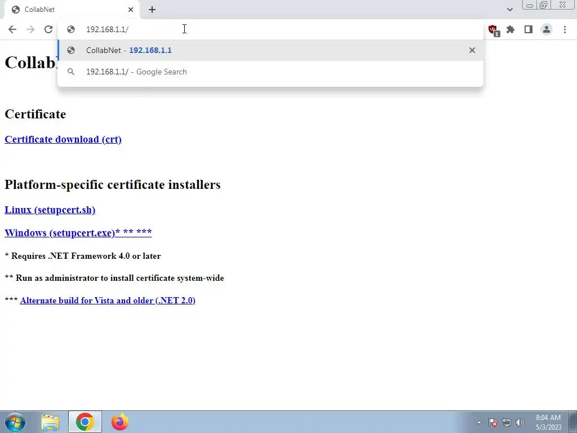Open the network status tray icon
The height and width of the screenshot is (433, 577).
(507, 422)
